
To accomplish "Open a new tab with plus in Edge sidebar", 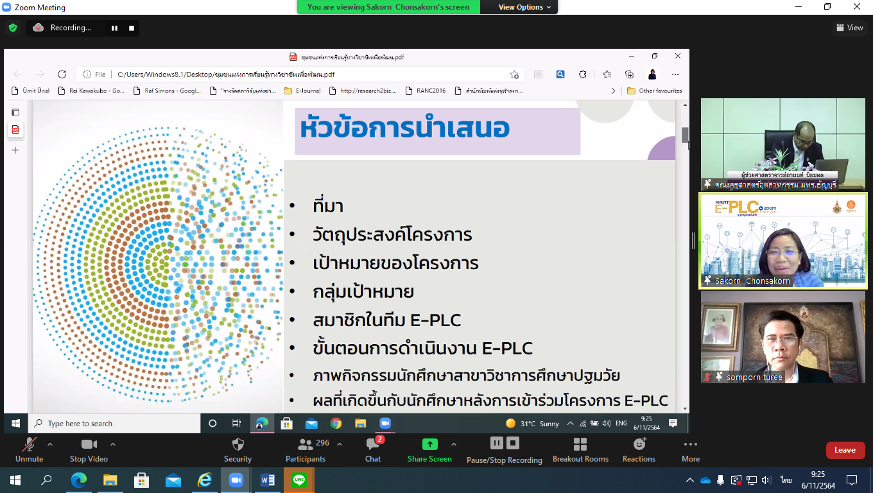I will 15,150.
